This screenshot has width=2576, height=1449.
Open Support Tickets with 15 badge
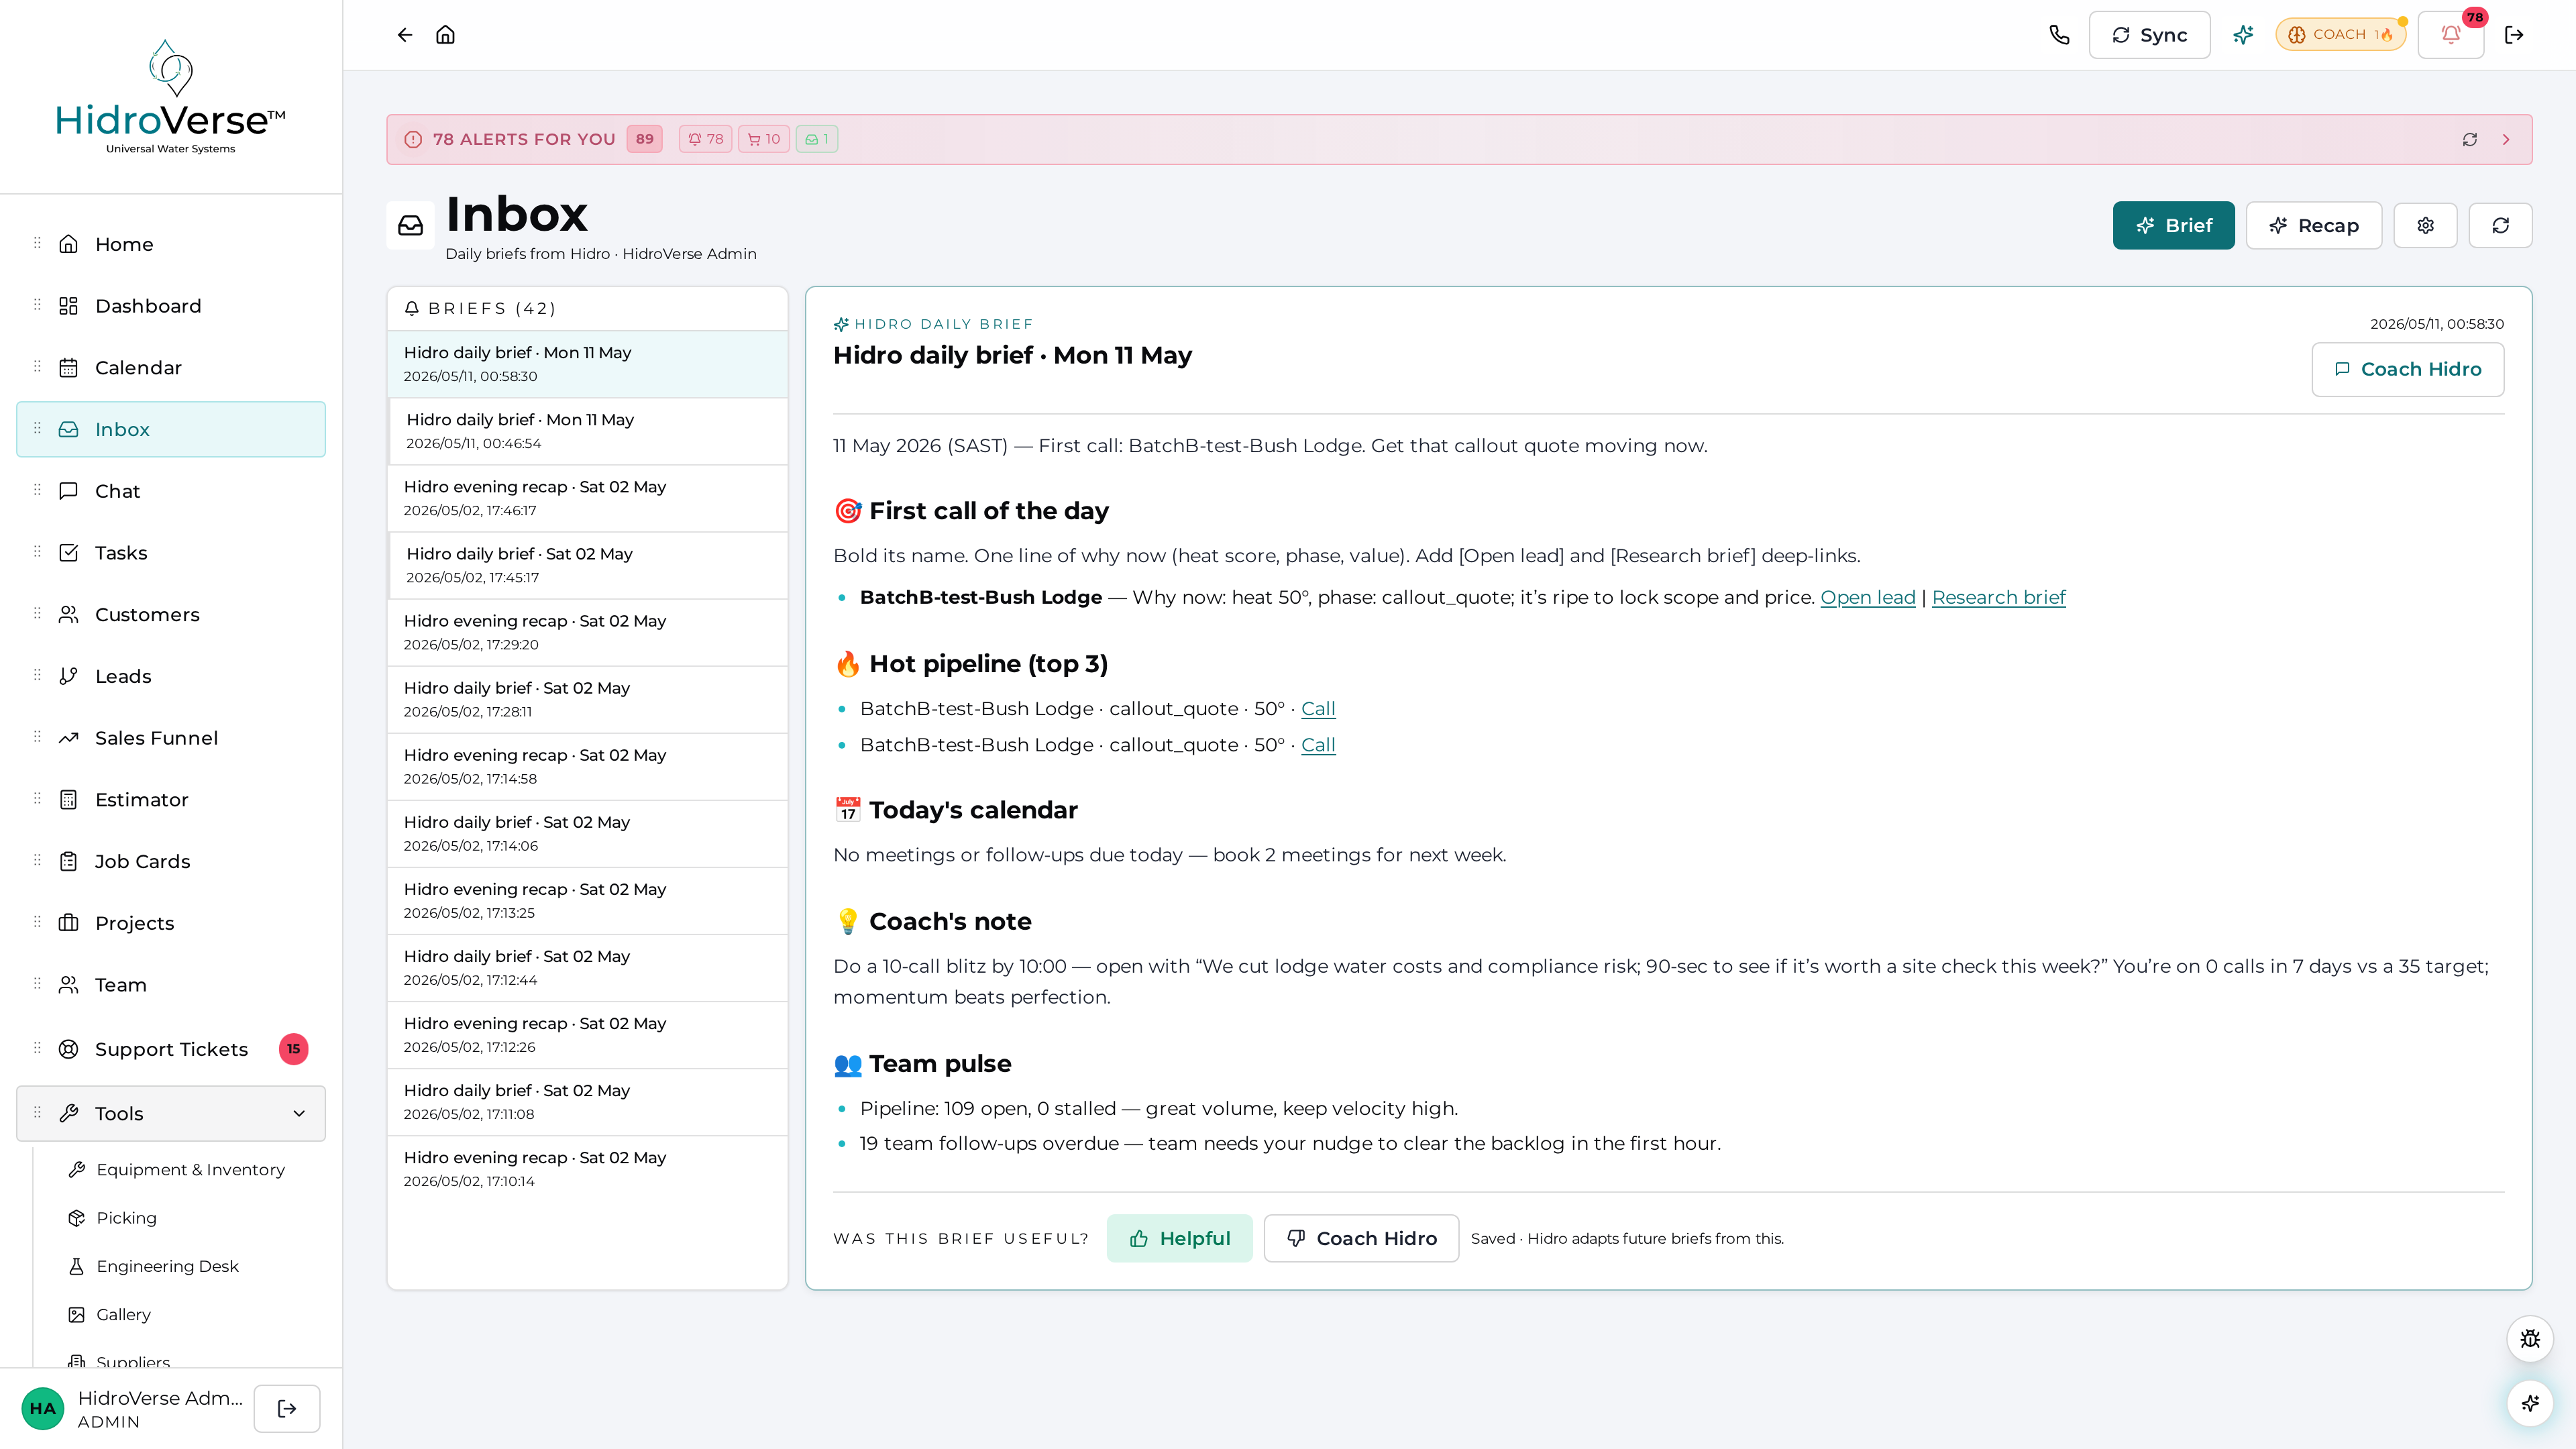(171, 1049)
